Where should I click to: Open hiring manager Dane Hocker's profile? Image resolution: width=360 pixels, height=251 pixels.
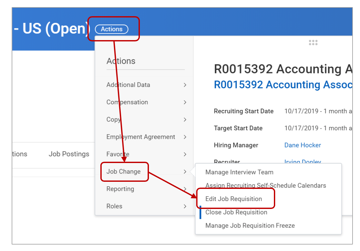pos(303,145)
